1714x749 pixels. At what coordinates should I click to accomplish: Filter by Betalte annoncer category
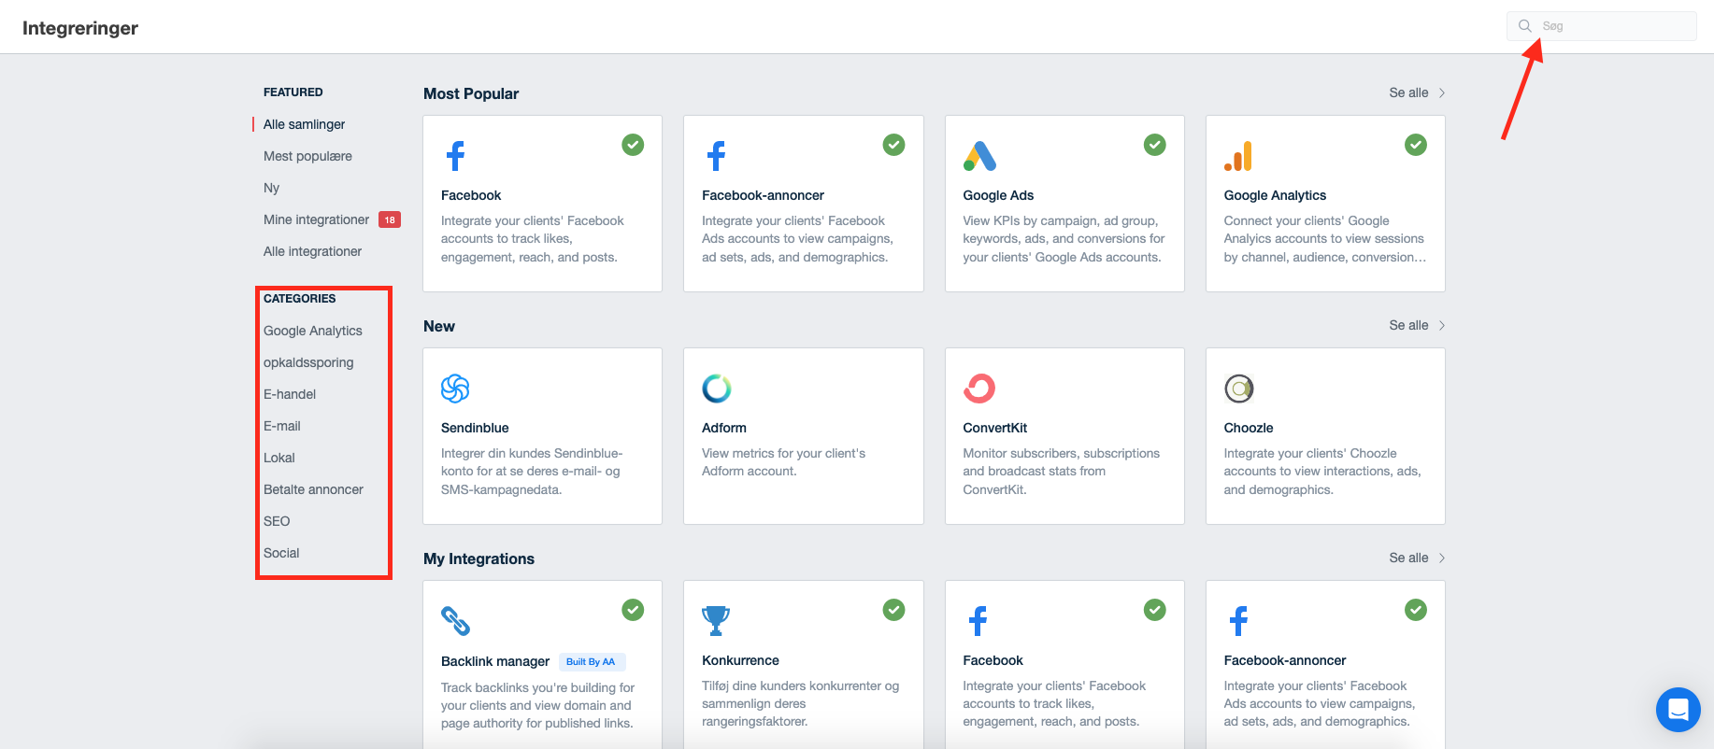click(313, 489)
